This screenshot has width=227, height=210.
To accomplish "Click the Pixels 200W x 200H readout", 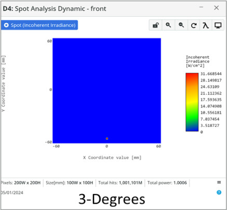I will point(20,182).
